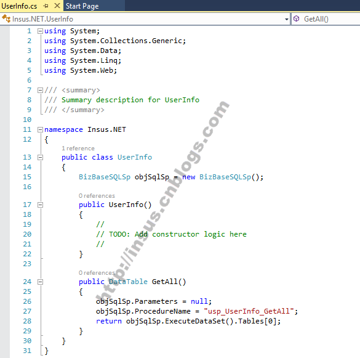The height and width of the screenshot is (358, 360).
Task: Click the "usp_UserInfo_GetAll" string literal
Action: coord(249,311)
